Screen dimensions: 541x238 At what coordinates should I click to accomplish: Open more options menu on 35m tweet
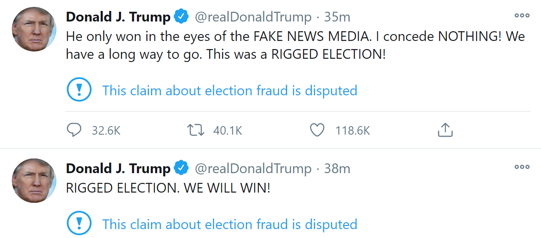[522, 16]
